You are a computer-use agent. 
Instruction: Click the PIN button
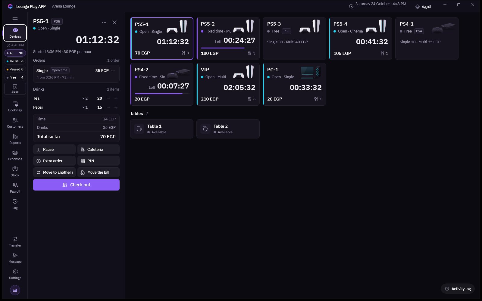click(x=99, y=161)
